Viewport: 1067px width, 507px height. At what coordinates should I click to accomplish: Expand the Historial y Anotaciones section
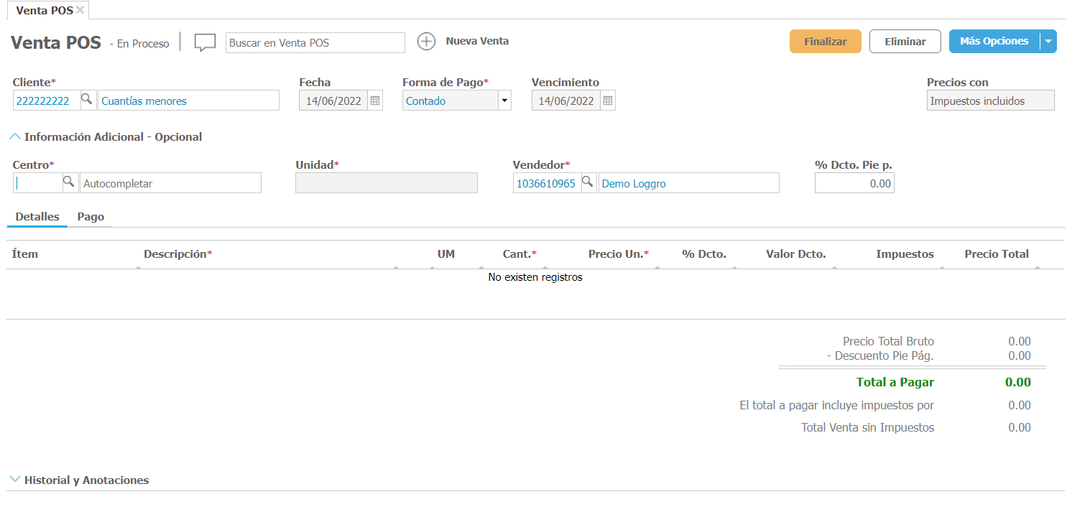(x=15, y=480)
